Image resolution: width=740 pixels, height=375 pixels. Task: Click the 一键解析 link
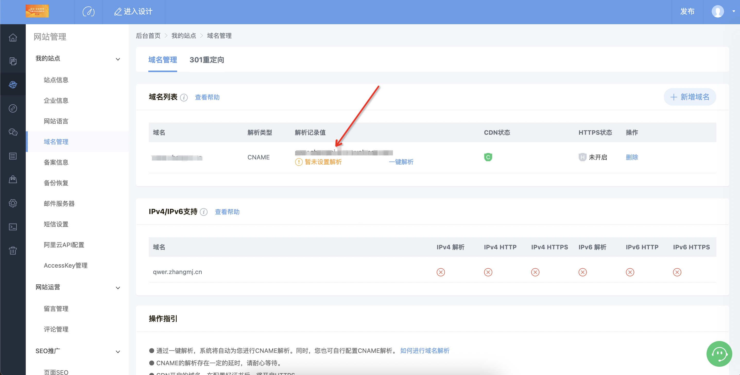[401, 162]
